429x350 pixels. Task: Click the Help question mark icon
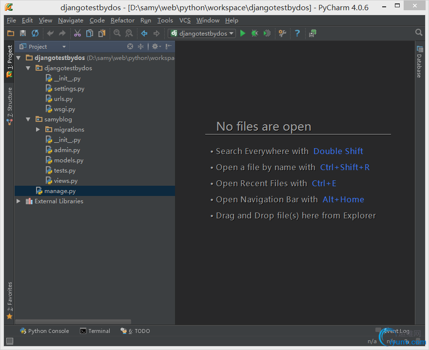tap(297, 33)
